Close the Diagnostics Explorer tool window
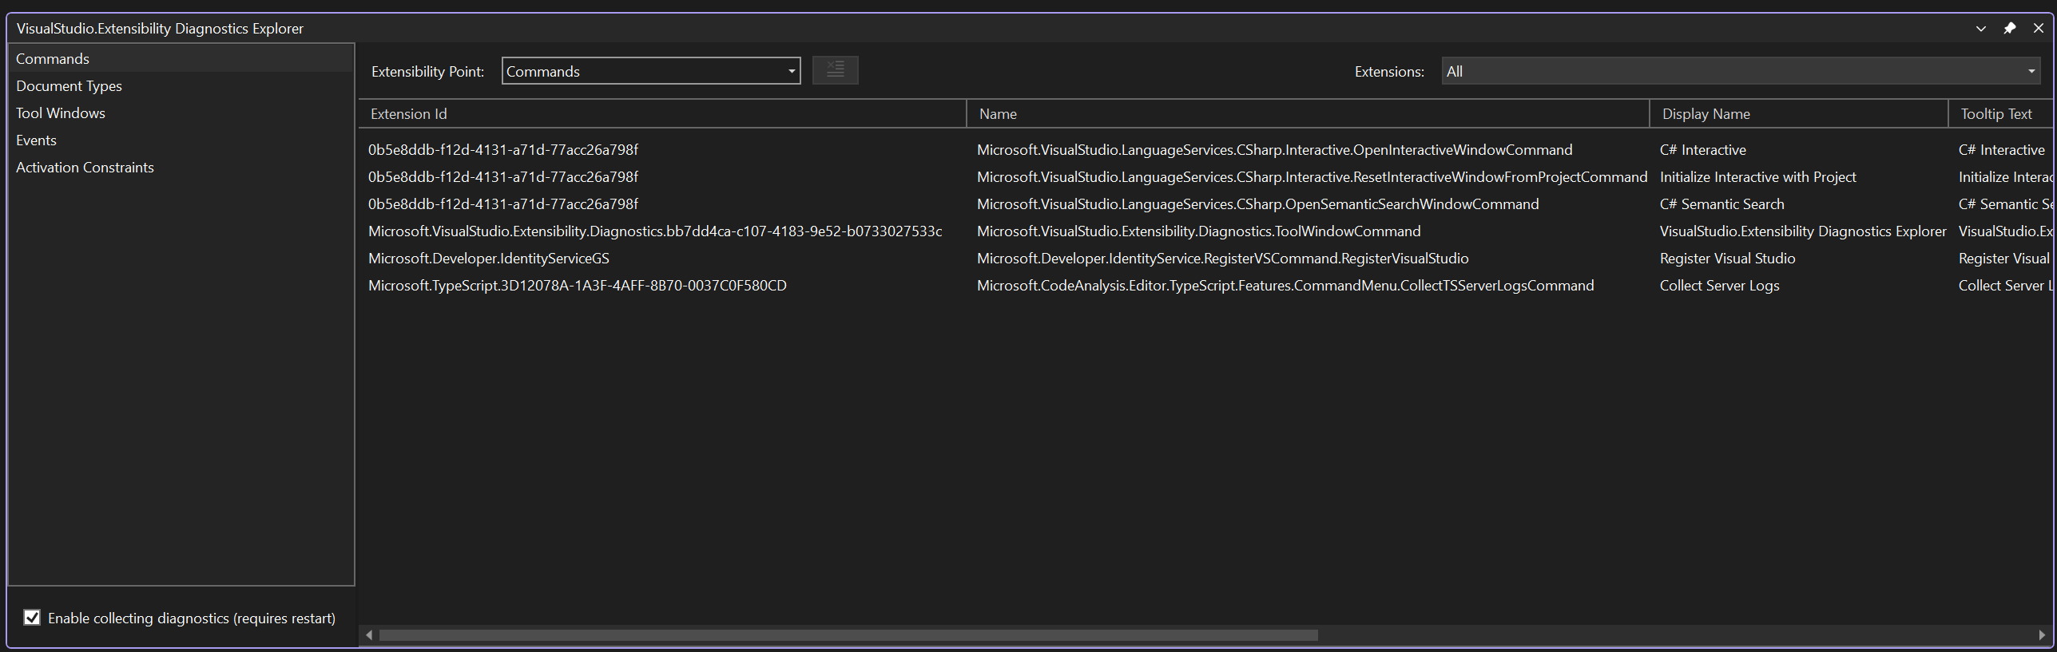Screen dimensions: 2057x652 pyautogui.click(x=2038, y=28)
